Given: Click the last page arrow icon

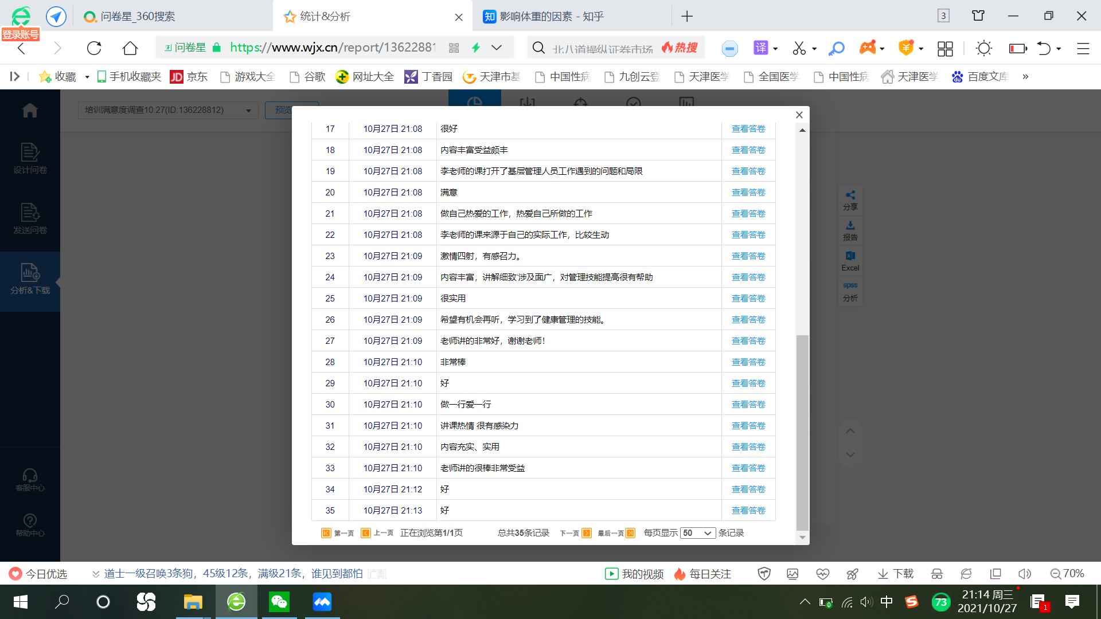Looking at the screenshot, I should click(630, 533).
